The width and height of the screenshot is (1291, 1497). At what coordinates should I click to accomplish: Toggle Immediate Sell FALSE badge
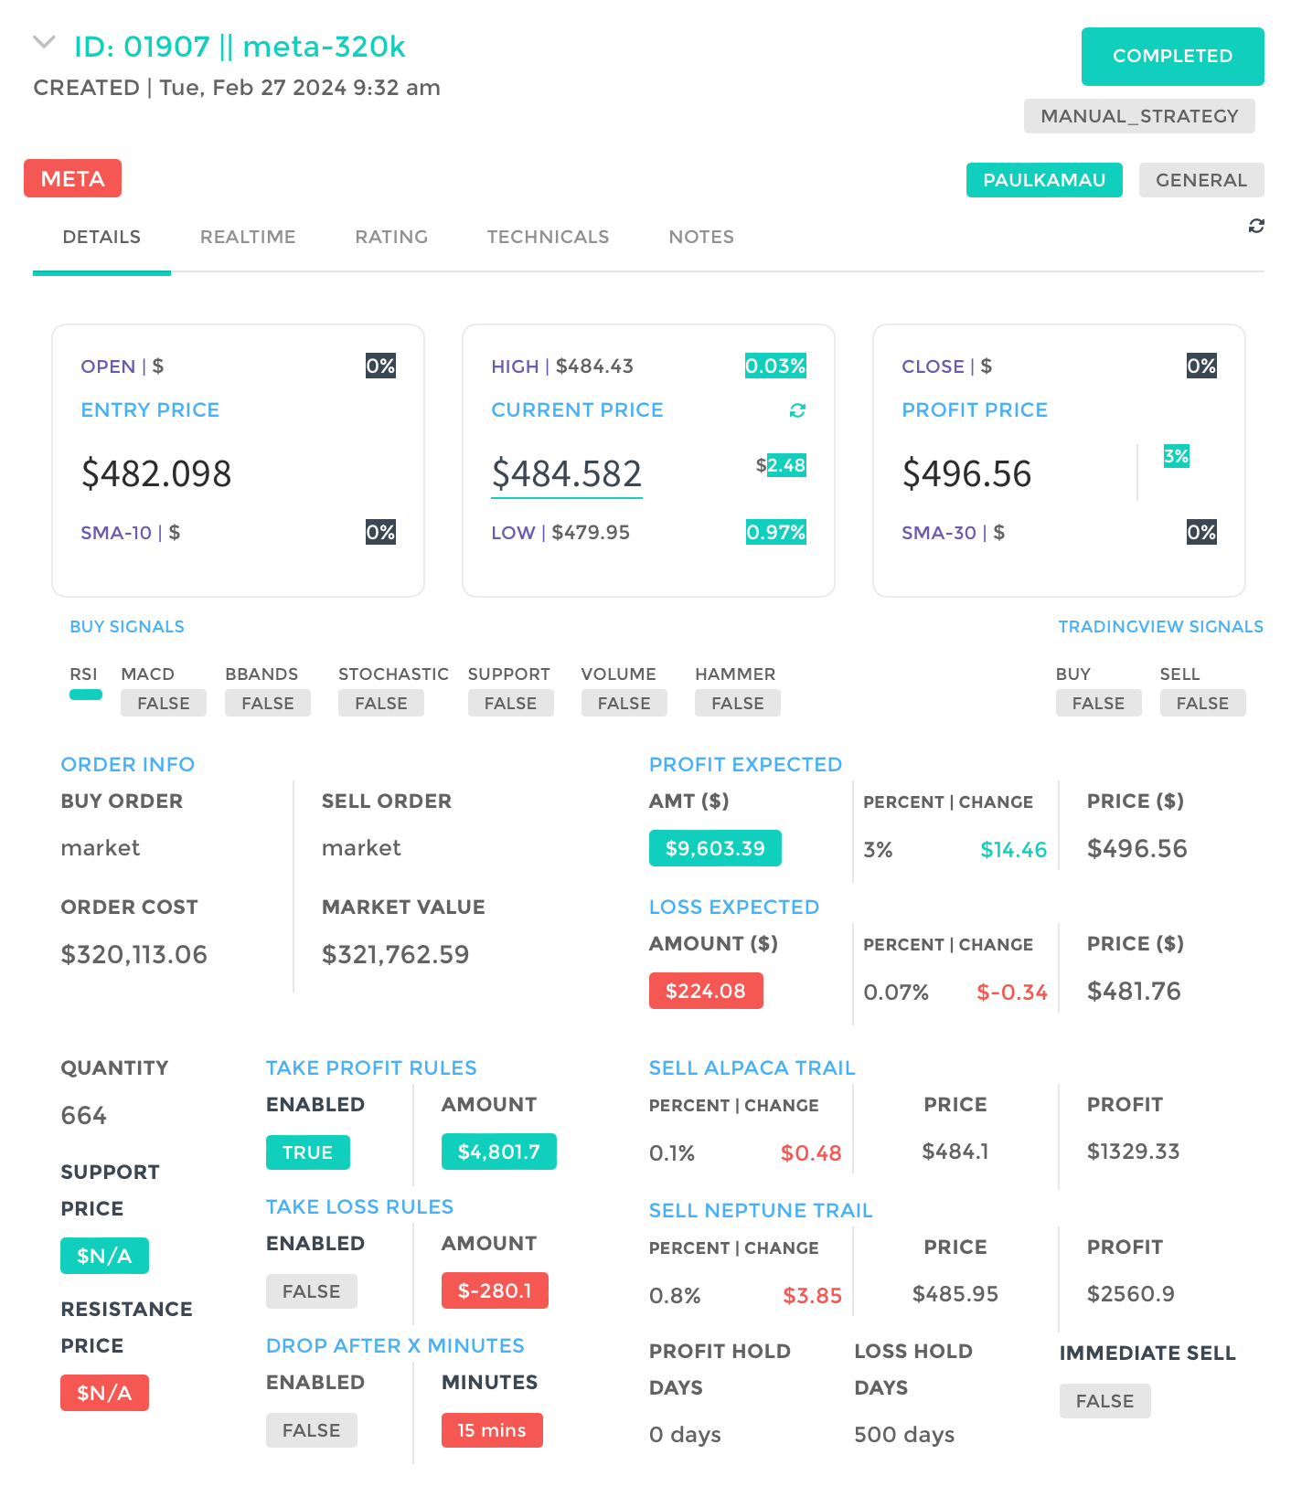point(1104,1401)
